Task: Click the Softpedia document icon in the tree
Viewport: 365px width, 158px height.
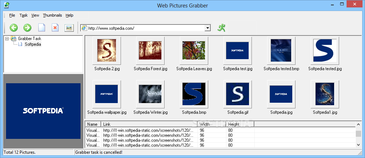Action: [x=20, y=44]
